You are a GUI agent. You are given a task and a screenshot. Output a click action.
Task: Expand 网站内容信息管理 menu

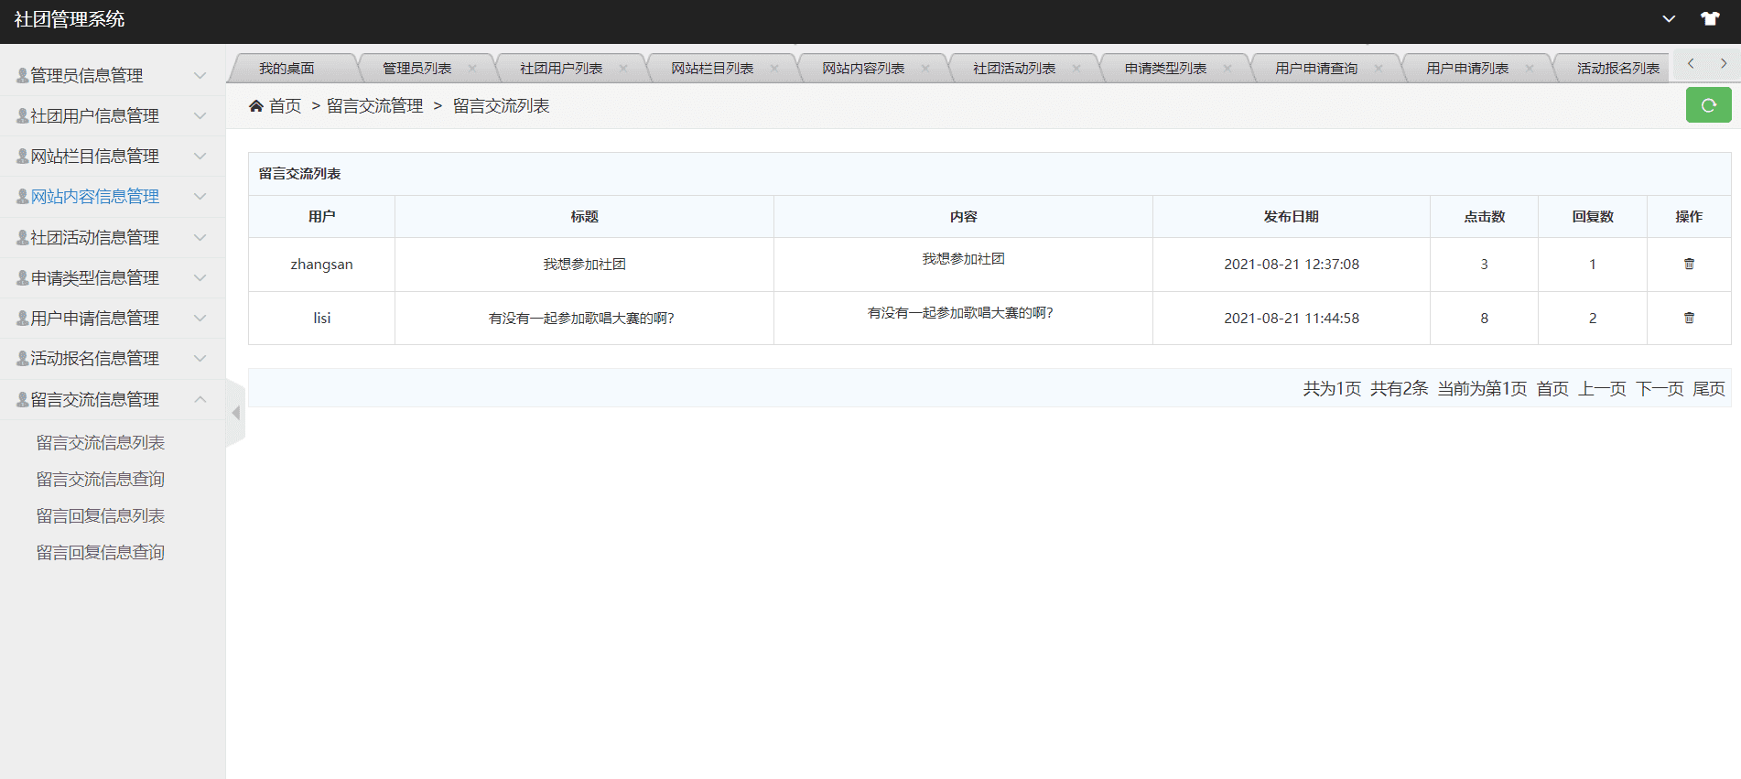(x=113, y=196)
